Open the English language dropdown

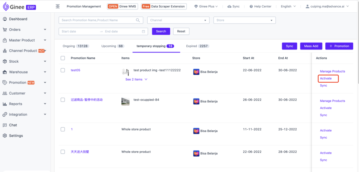pos(288,6)
